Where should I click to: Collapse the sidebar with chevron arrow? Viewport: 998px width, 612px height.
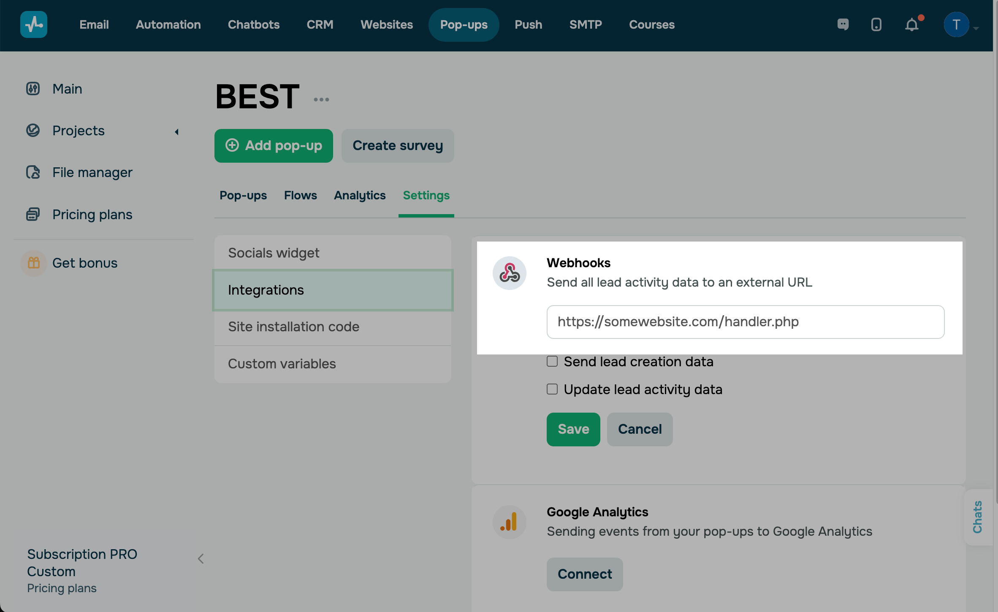point(201,559)
